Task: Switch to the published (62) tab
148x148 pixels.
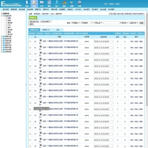Action: click(34, 30)
